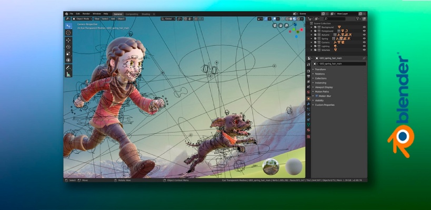
Task: Uncheck the Background collection checkbox
Action: [315, 27]
